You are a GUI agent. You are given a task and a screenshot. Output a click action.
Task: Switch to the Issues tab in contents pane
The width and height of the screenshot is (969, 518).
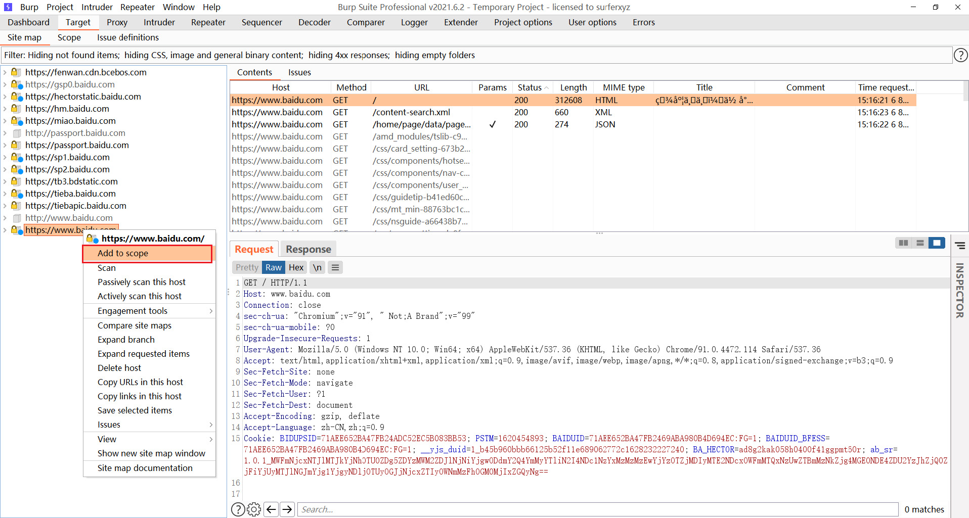tap(299, 72)
